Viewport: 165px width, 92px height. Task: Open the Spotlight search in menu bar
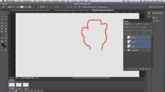click(162, 1)
